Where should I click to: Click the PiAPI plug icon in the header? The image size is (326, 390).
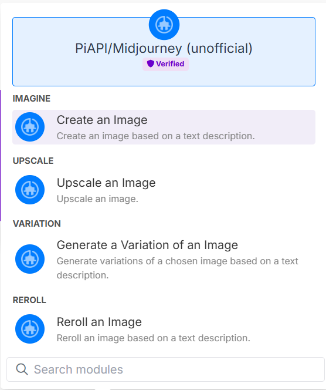pyautogui.click(x=164, y=25)
